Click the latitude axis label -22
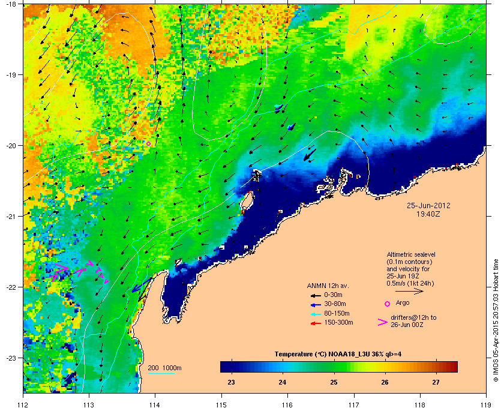 pos(10,287)
